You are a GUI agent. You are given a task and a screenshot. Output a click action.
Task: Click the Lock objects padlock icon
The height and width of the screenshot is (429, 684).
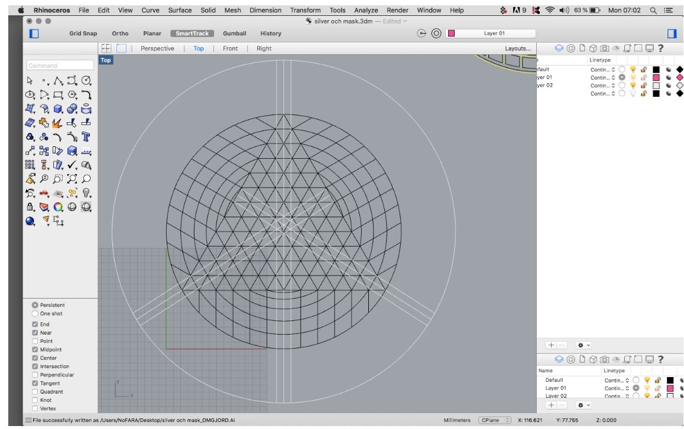pos(31,207)
